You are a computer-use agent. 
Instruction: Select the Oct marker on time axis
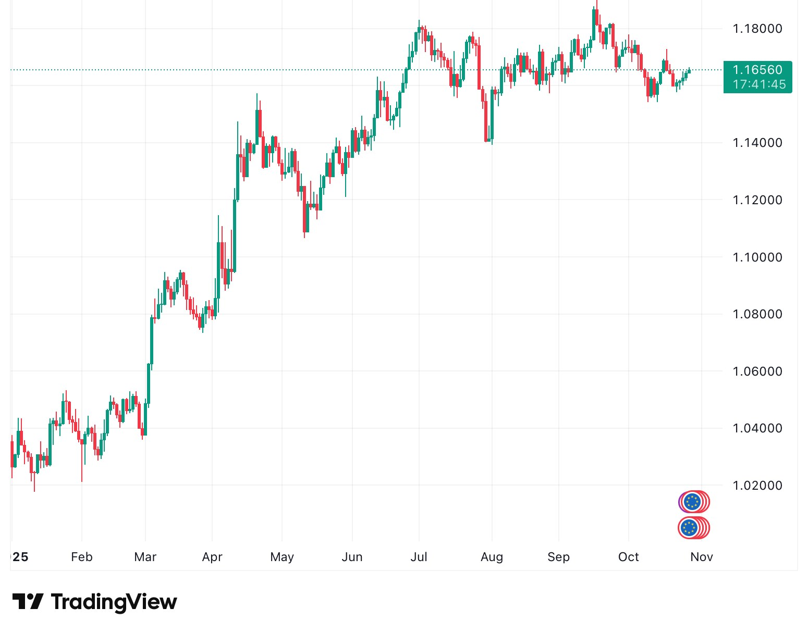pyautogui.click(x=628, y=557)
